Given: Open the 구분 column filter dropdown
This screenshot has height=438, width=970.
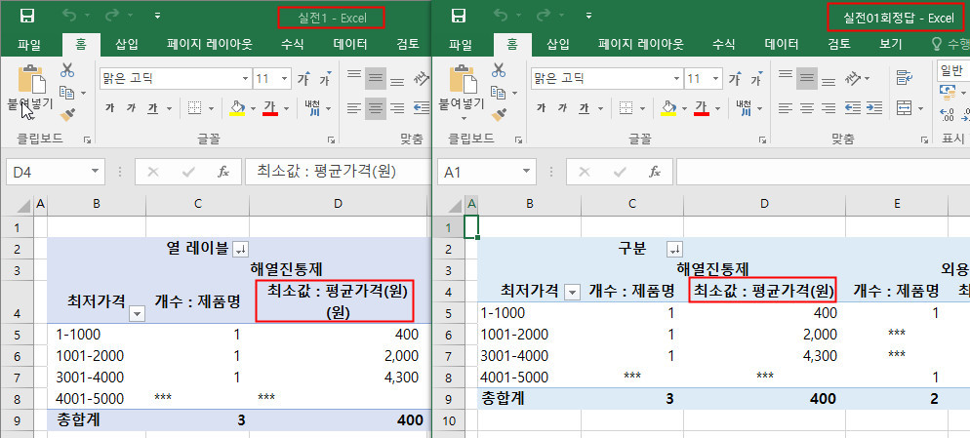Looking at the screenshot, I should tap(673, 249).
